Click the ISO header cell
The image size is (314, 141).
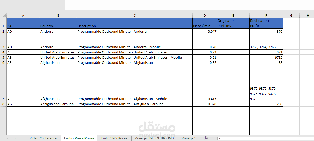click(23, 23)
